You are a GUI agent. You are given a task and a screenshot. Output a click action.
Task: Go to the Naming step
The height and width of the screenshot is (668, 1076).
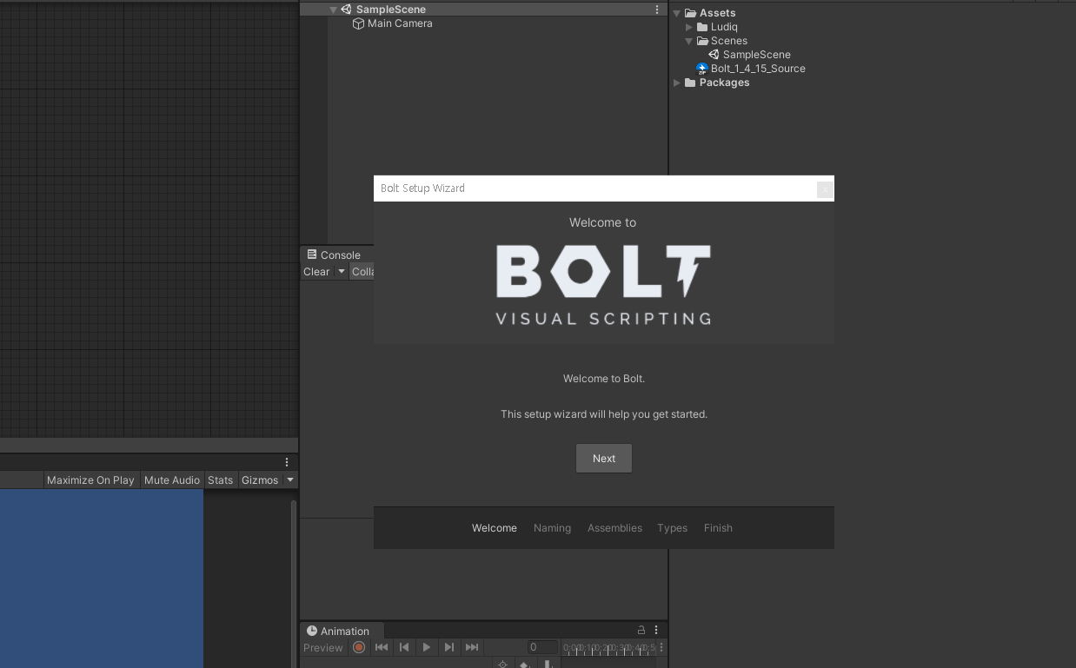[552, 528]
